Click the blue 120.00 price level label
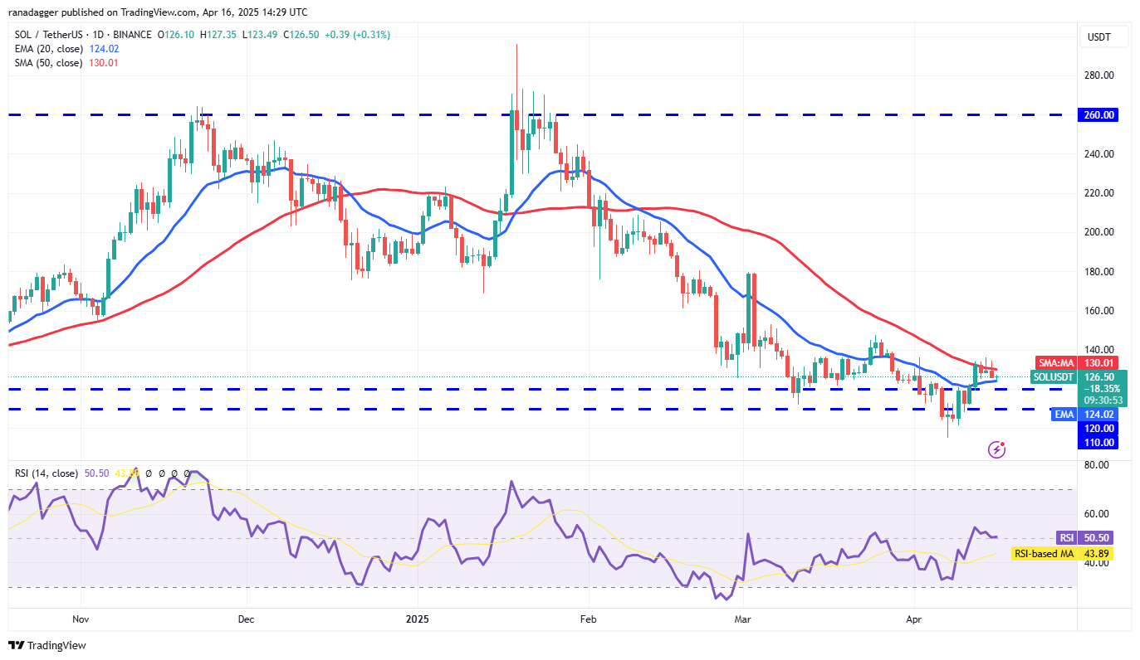Screen dimensions: 1140x660 [x=1098, y=428]
